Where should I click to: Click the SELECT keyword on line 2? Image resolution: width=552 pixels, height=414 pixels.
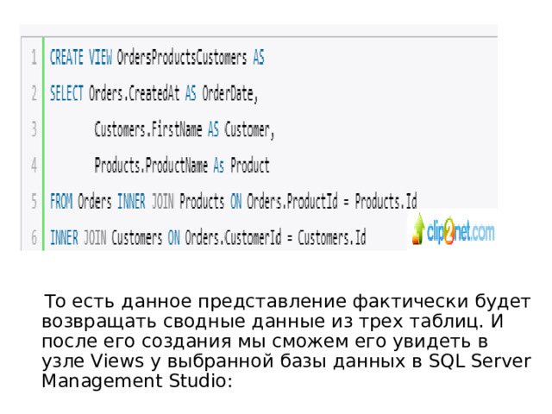click(66, 94)
